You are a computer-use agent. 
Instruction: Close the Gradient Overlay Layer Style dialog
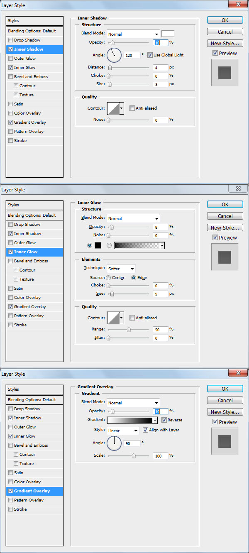click(x=238, y=373)
